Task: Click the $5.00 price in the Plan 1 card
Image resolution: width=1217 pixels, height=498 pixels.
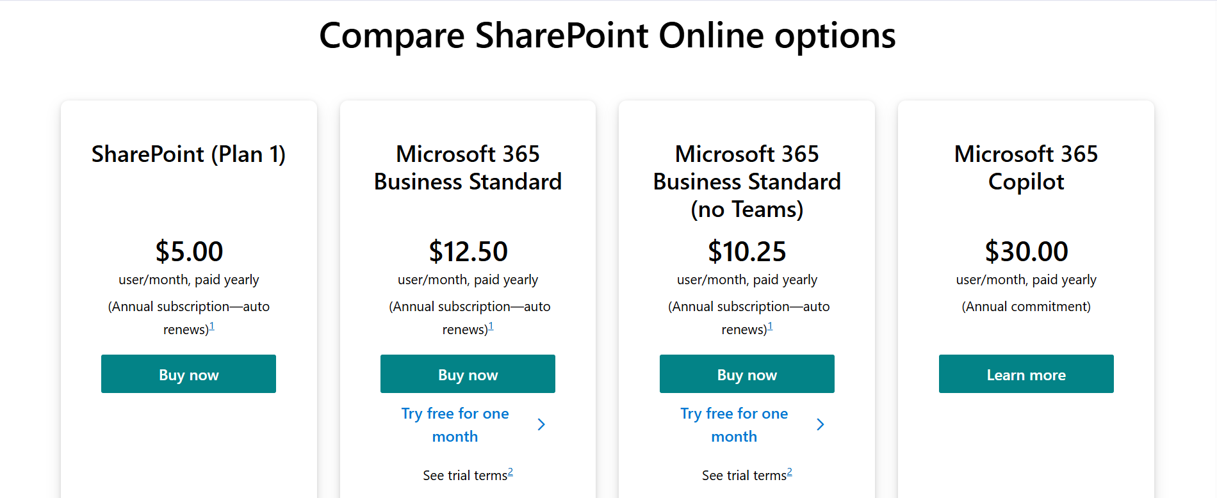Action: tap(189, 252)
